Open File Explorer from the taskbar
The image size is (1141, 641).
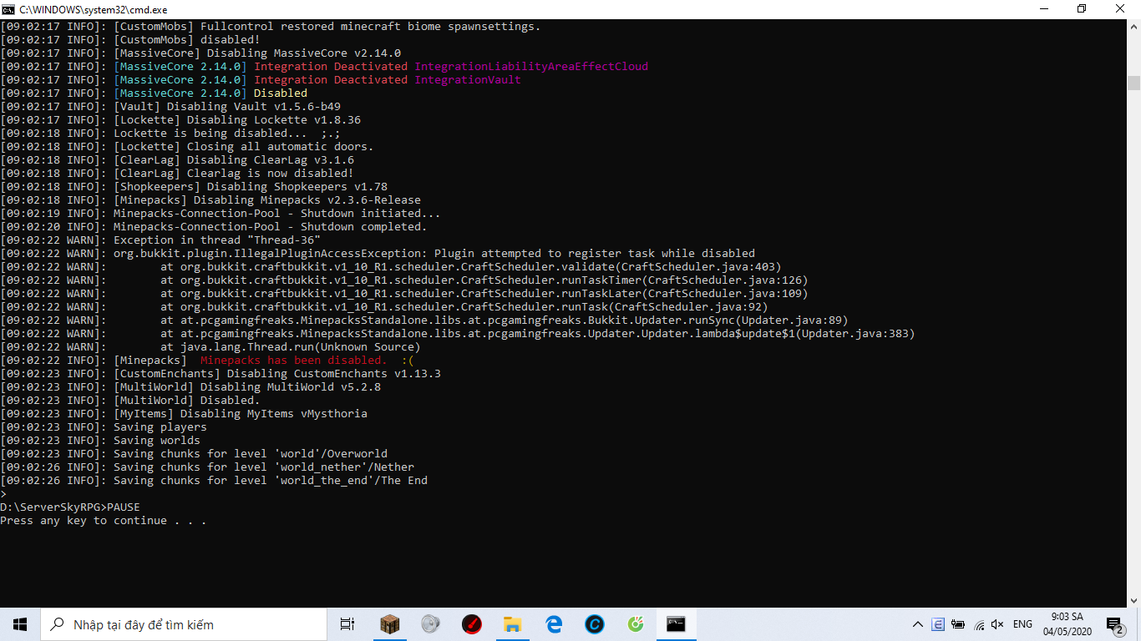[x=512, y=624]
